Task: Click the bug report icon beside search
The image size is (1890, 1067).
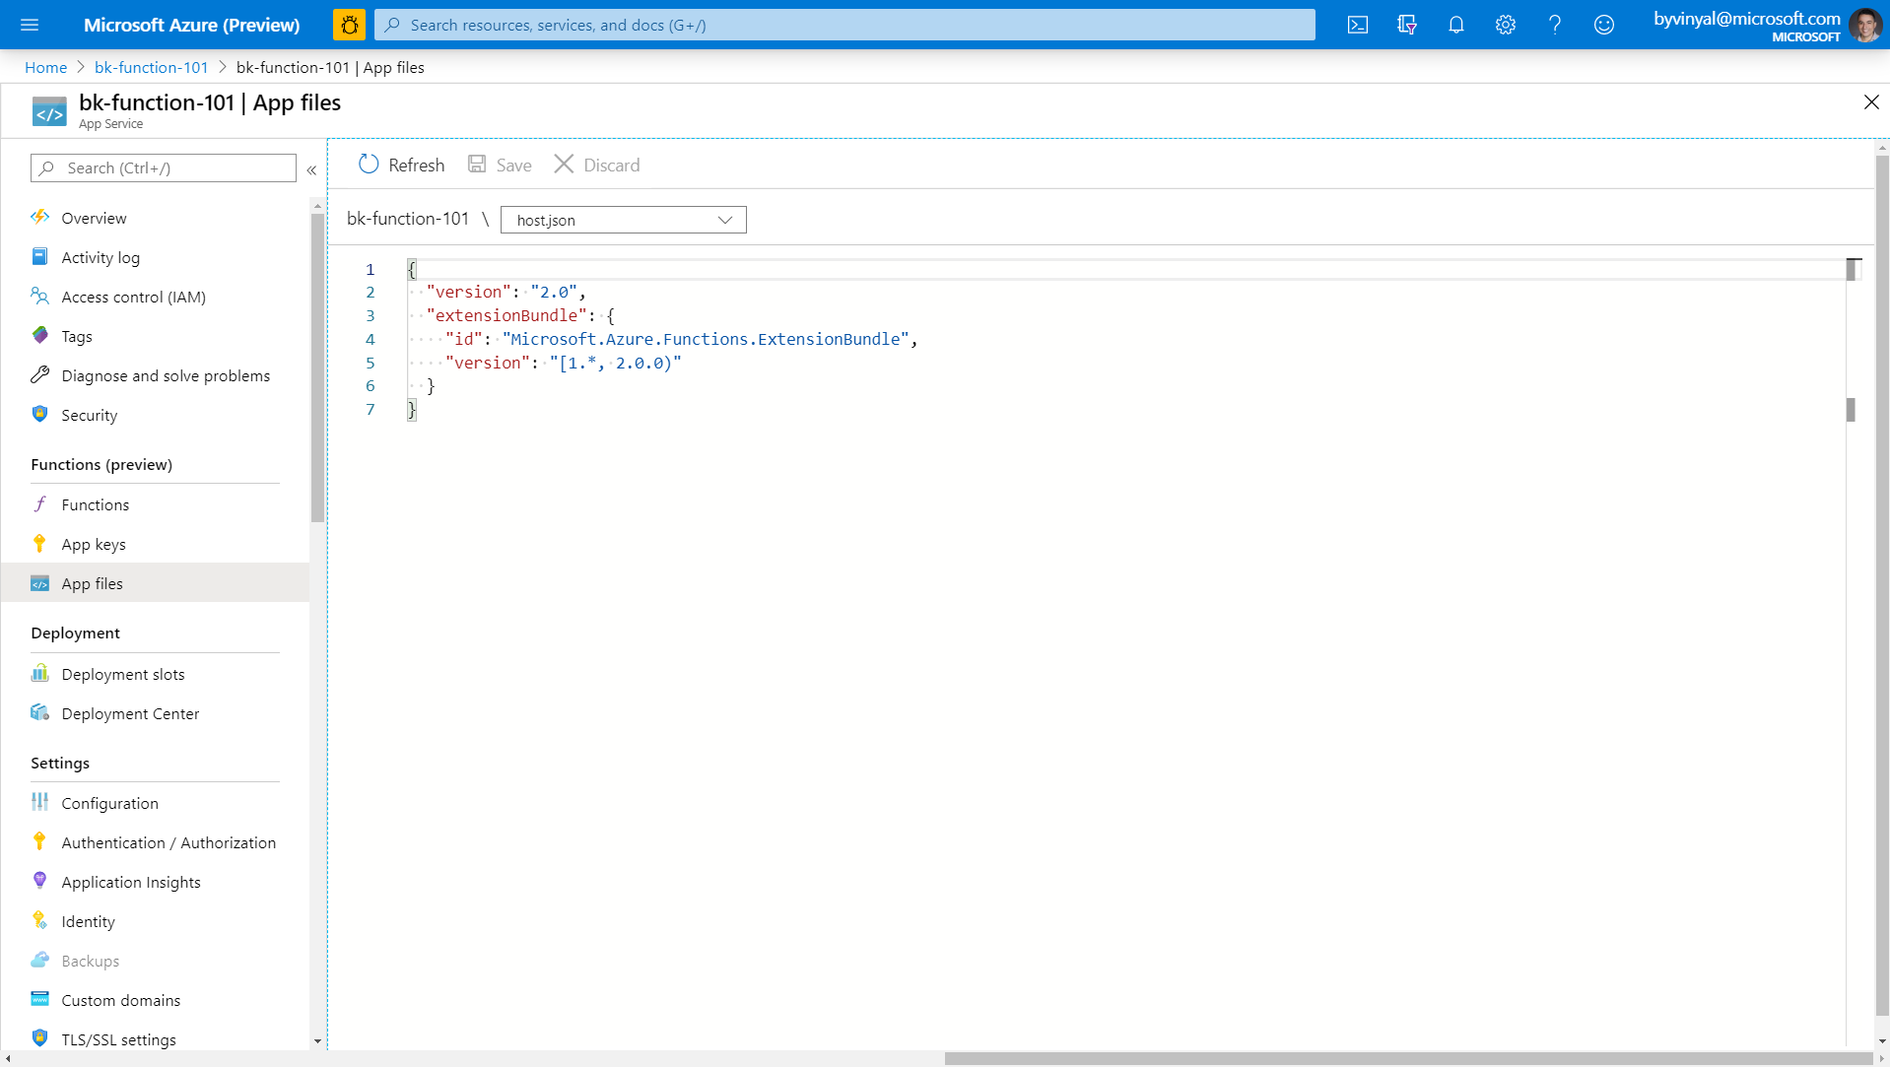Action: point(350,25)
